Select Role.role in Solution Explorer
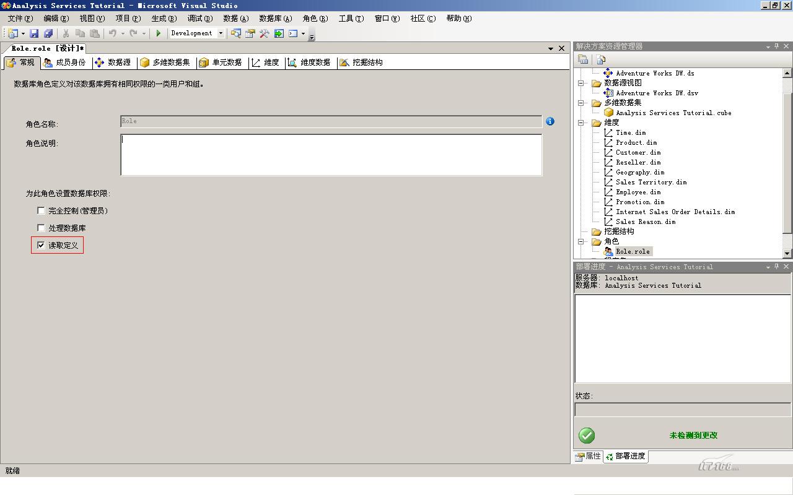 pyautogui.click(x=632, y=251)
